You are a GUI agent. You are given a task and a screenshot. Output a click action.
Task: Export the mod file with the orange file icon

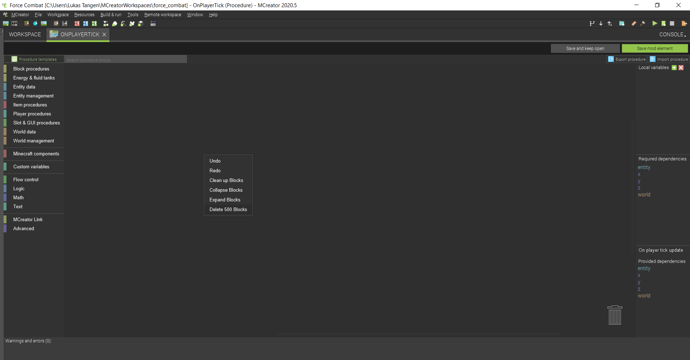(x=685, y=23)
